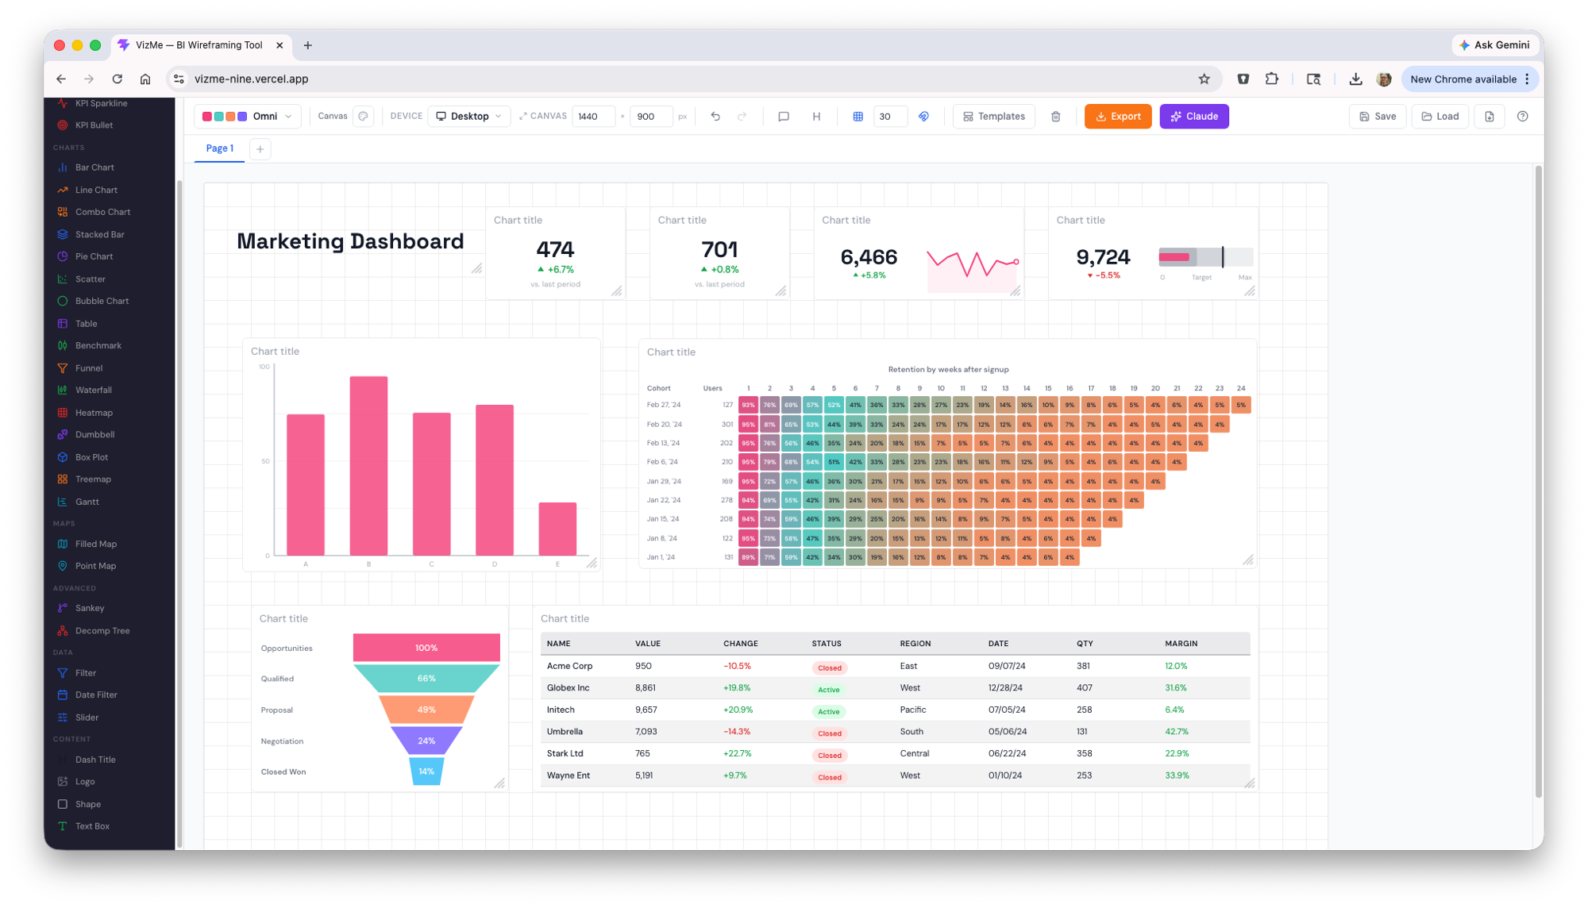This screenshot has width=1588, height=908.
Task: Choose the Stacked Bar item
Action: click(99, 234)
